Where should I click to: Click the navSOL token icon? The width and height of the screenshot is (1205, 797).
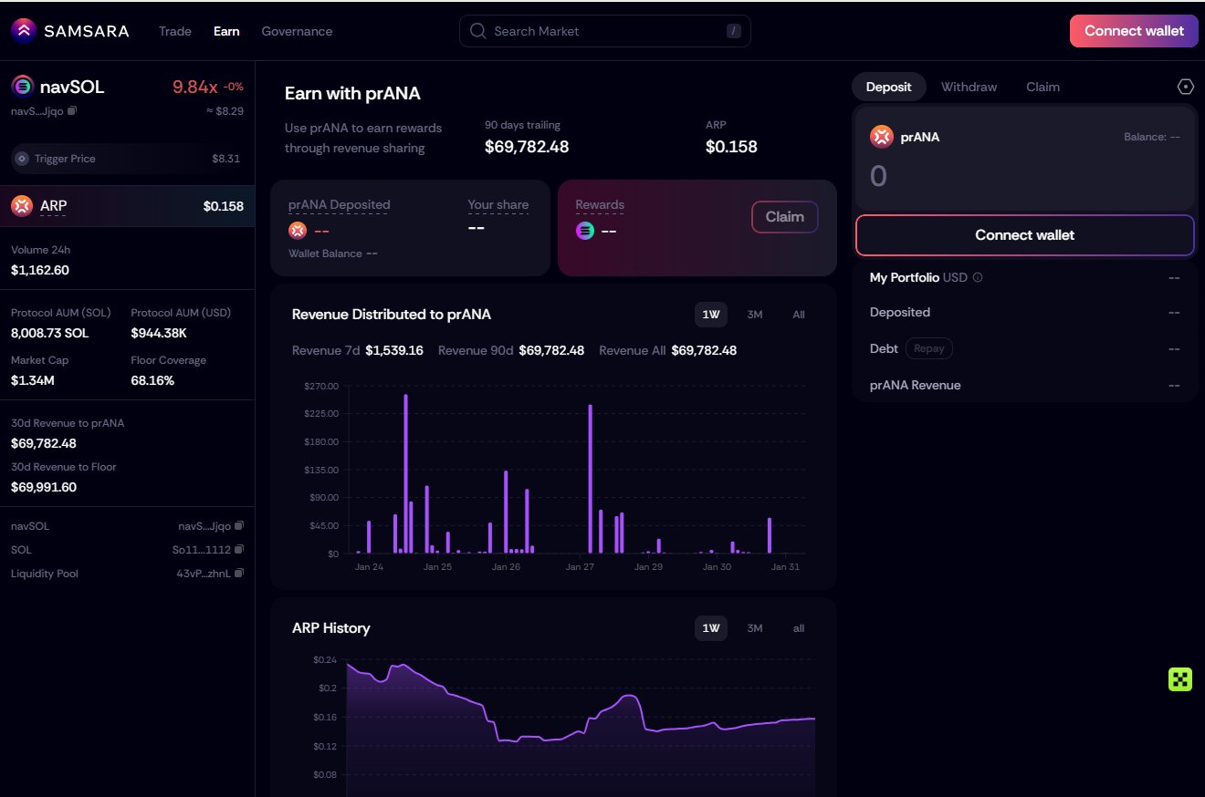(x=23, y=87)
